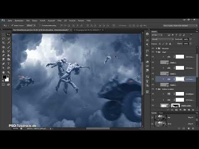Select the Crop tool
Viewport: 199px width, 149px height.
pyautogui.click(x=3, y=43)
